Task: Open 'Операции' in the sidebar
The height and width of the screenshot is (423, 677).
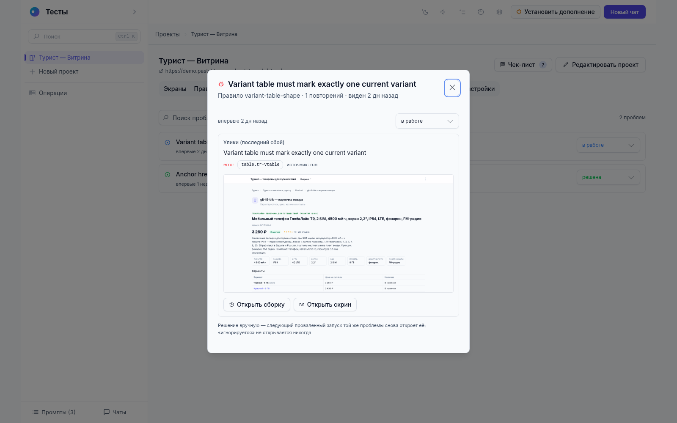Action: pos(84,93)
